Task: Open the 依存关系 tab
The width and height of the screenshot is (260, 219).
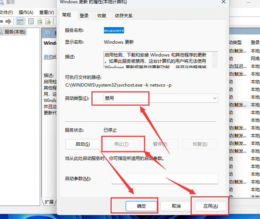Action: 123,16
